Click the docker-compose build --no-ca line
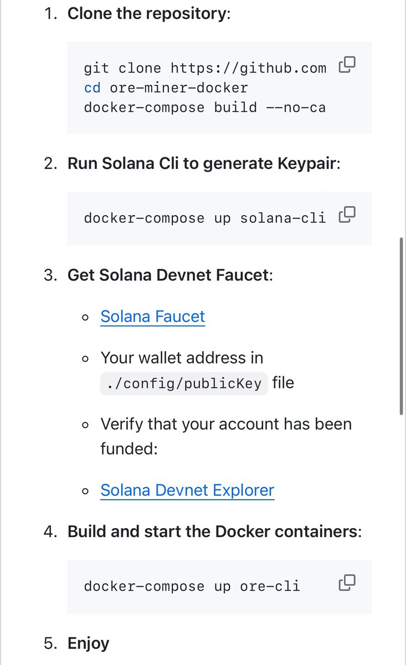This screenshot has width=406, height=665. point(205,108)
